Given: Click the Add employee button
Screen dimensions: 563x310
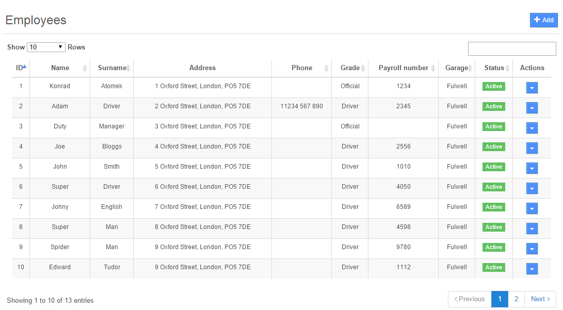Looking at the screenshot, I should 543,20.
